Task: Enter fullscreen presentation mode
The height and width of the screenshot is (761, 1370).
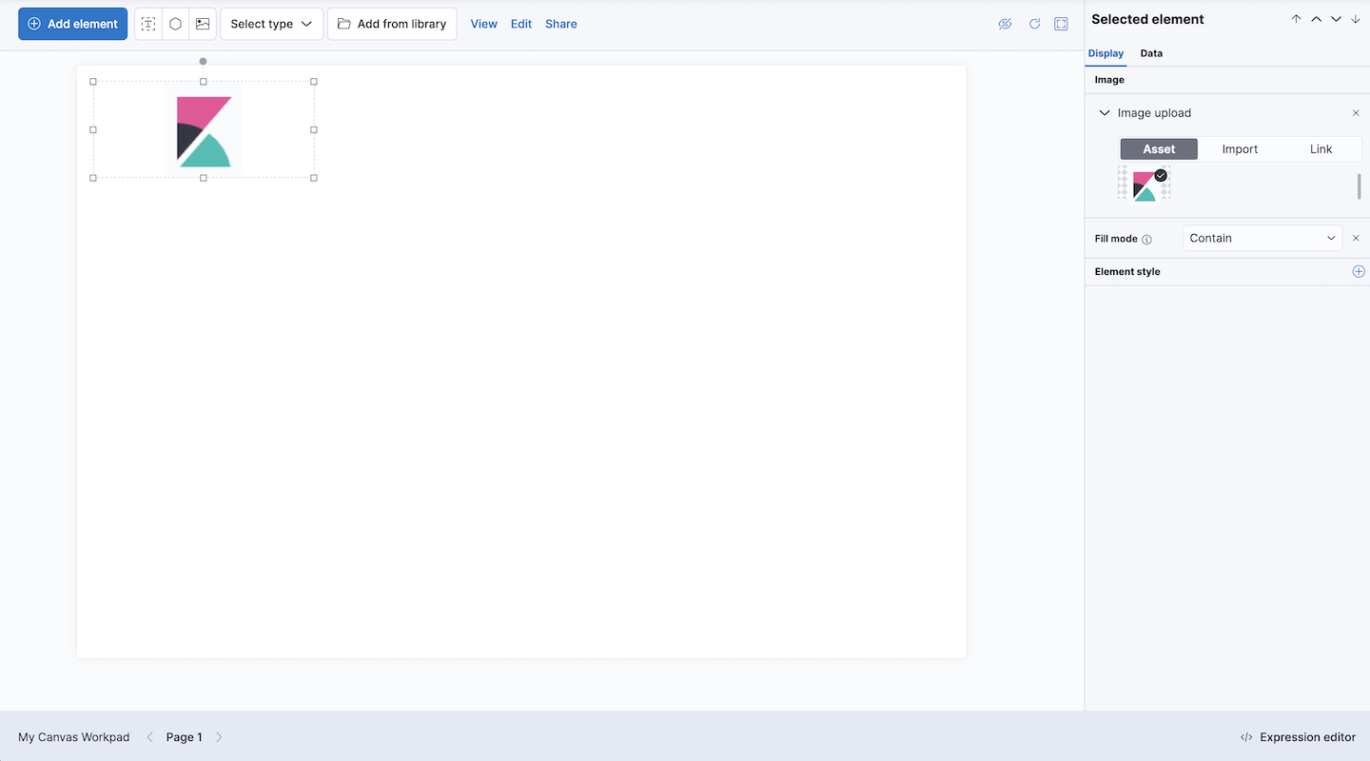Action: (1061, 24)
